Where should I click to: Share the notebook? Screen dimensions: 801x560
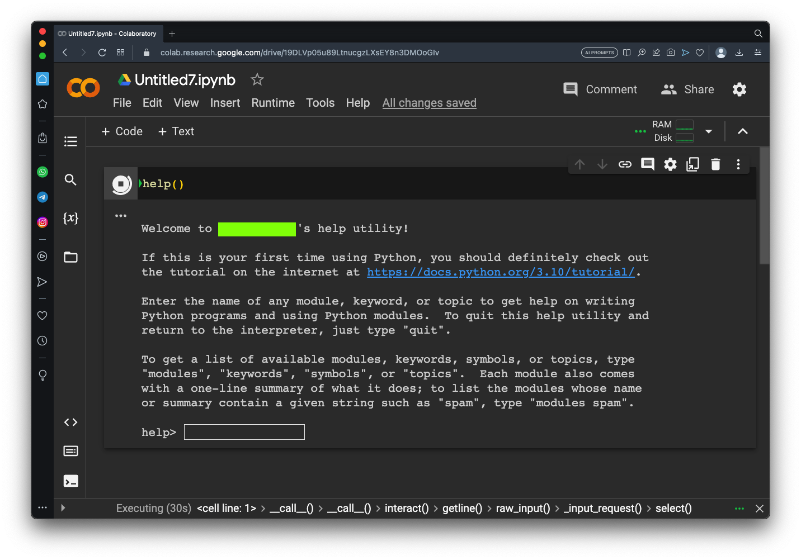click(687, 89)
